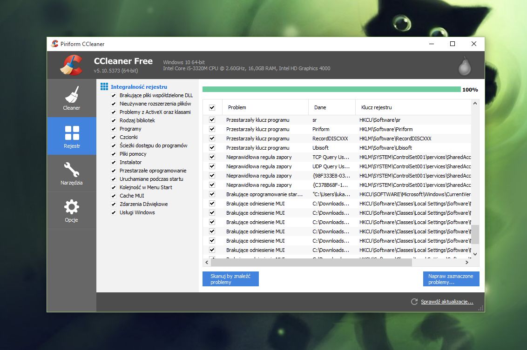Uncheck the Cache MUI option
This screenshot has height=350, width=527.
(x=114, y=196)
